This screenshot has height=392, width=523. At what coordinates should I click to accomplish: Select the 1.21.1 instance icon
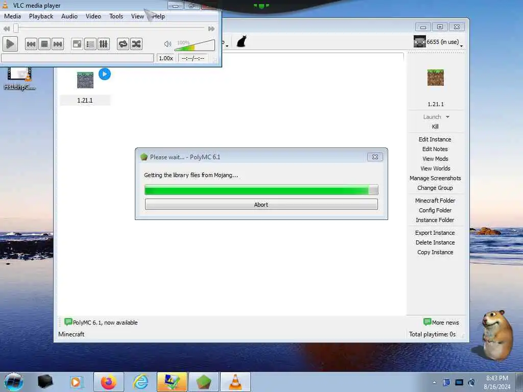tap(85, 80)
